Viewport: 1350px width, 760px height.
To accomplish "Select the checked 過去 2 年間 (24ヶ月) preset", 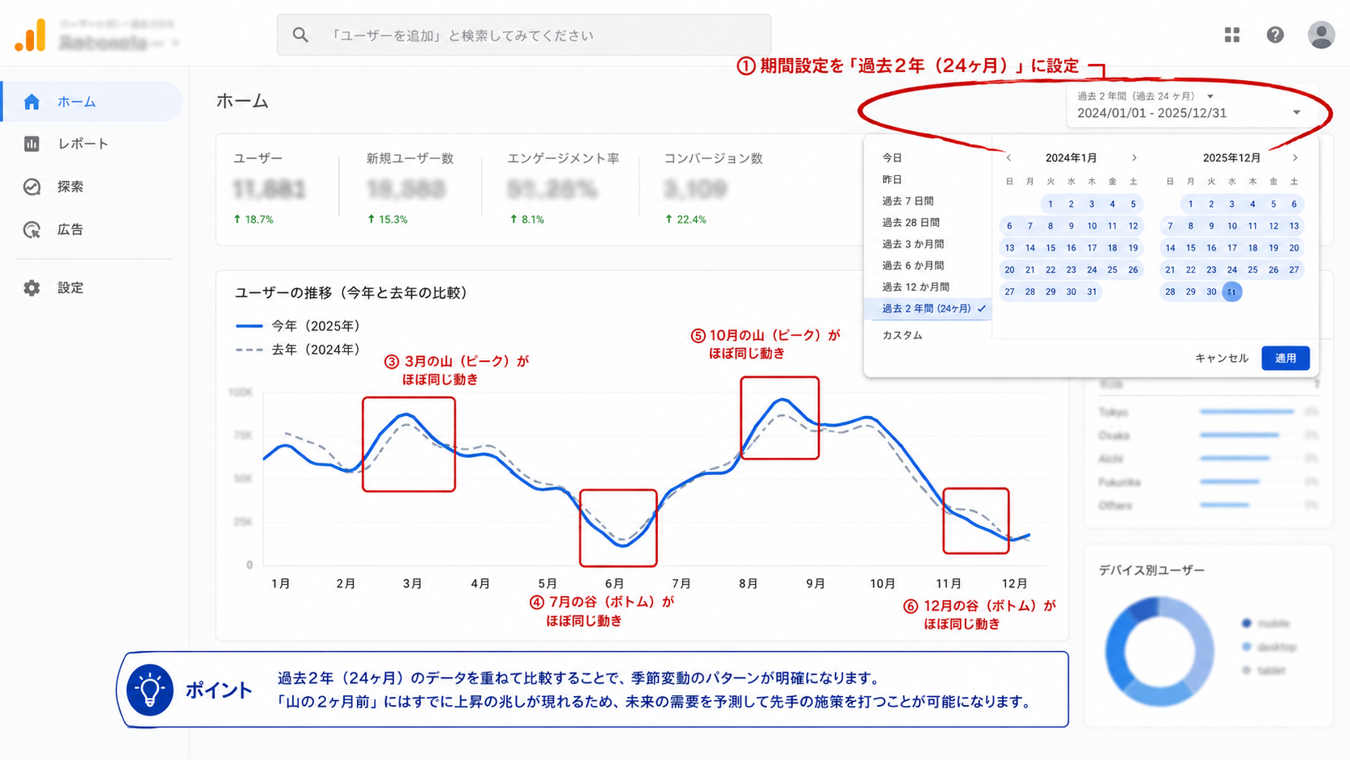I will 927,309.
